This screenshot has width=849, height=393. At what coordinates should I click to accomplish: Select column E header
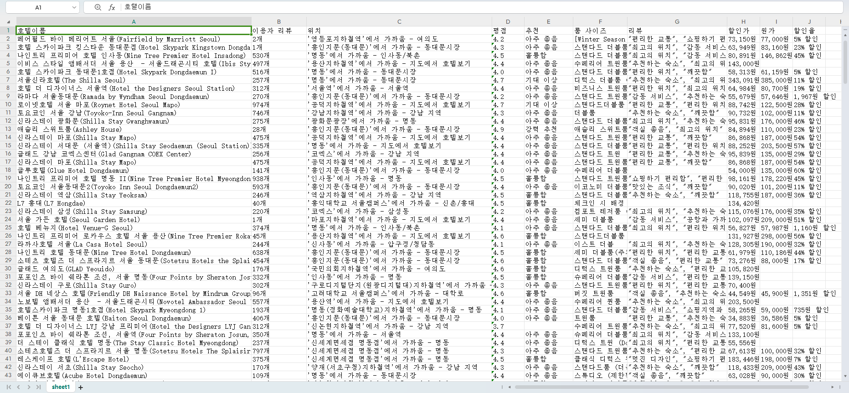tap(549, 21)
